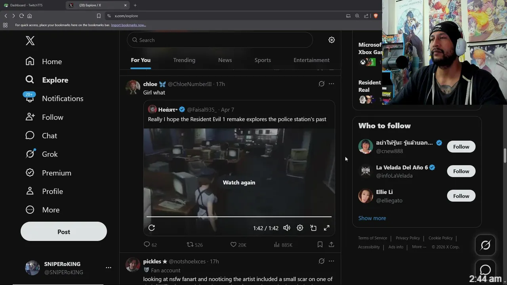The image size is (507, 285).
Task: Reply to chloe's post (62 replies)
Action: [x=150, y=245]
